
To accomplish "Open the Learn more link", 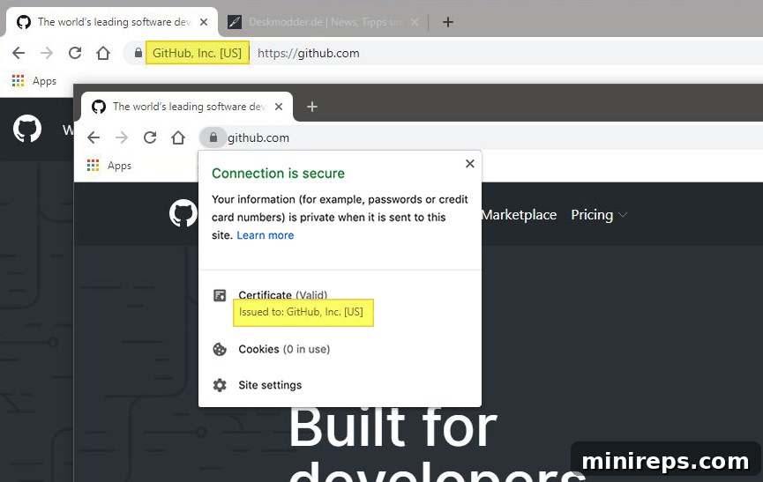I will [266, 235].
